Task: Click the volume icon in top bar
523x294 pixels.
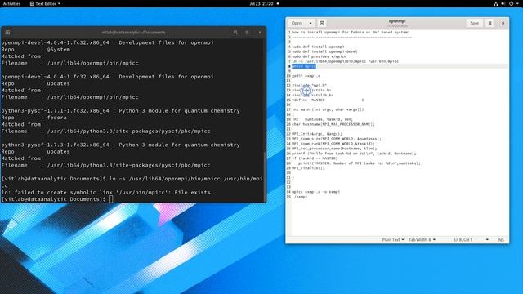Action: 503,3
